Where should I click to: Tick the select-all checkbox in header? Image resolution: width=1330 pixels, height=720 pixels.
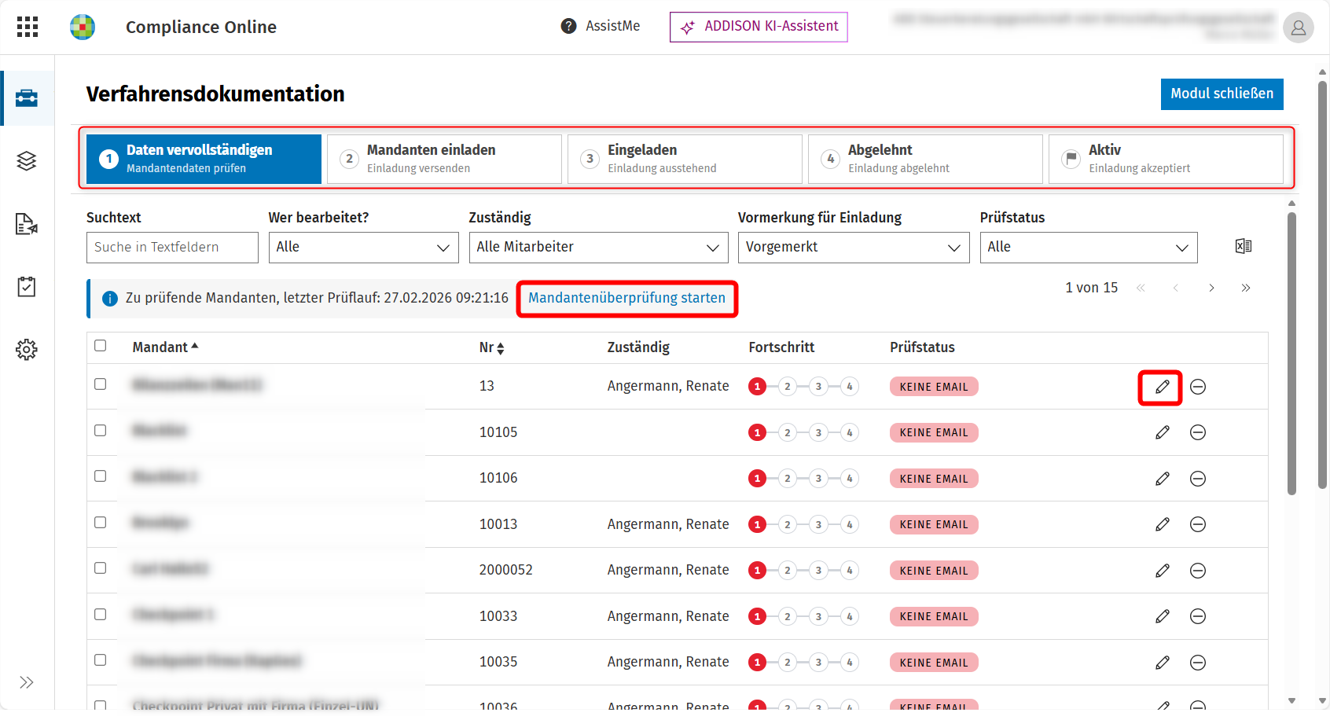click(101, 346)
